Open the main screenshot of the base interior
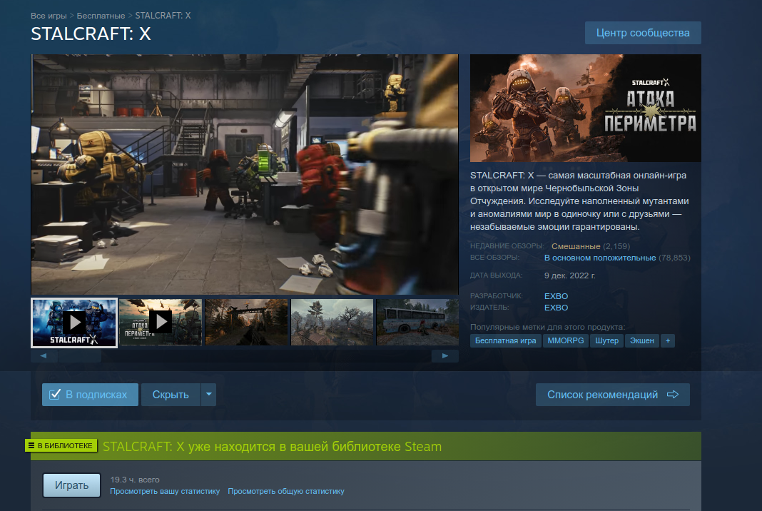762x511 pixels. click(x=245, y=174)
